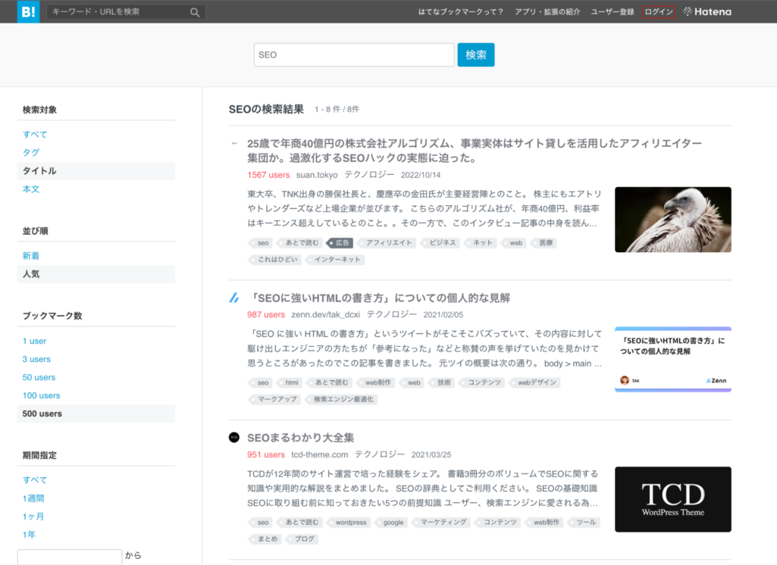The width and height of the screenshot is (777, 565).
Task: Open the 1567 users bookmark count link
Action: click(x=268, y=175)
